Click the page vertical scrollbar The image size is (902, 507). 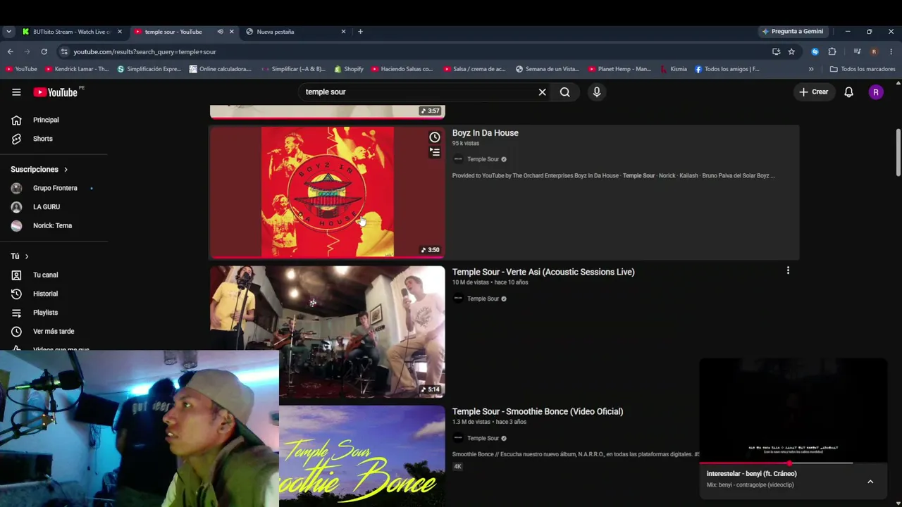[x=898, y=153]
